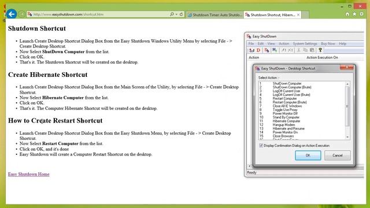Screen dimensions: 370x208
Task: Click the bold Hibernate Computer text in instructions
Action: click(63, 98)
